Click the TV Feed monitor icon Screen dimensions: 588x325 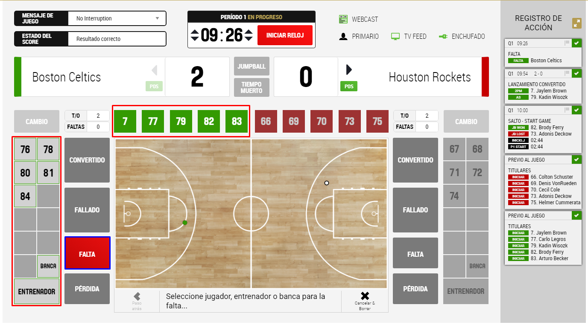coord(395,37)
